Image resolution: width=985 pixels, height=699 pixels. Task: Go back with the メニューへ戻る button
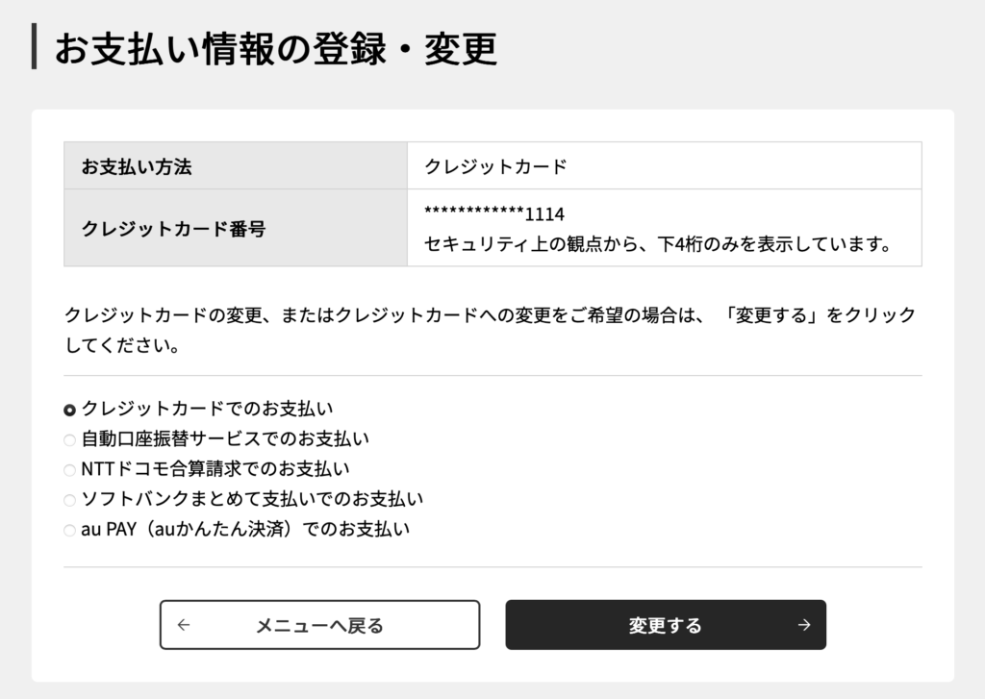(319, 625)
